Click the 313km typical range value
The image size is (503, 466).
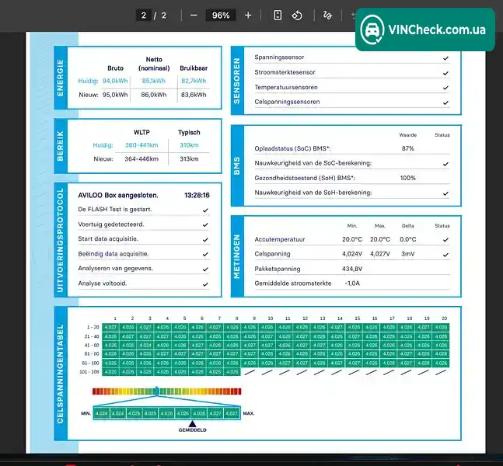point(189,159)
